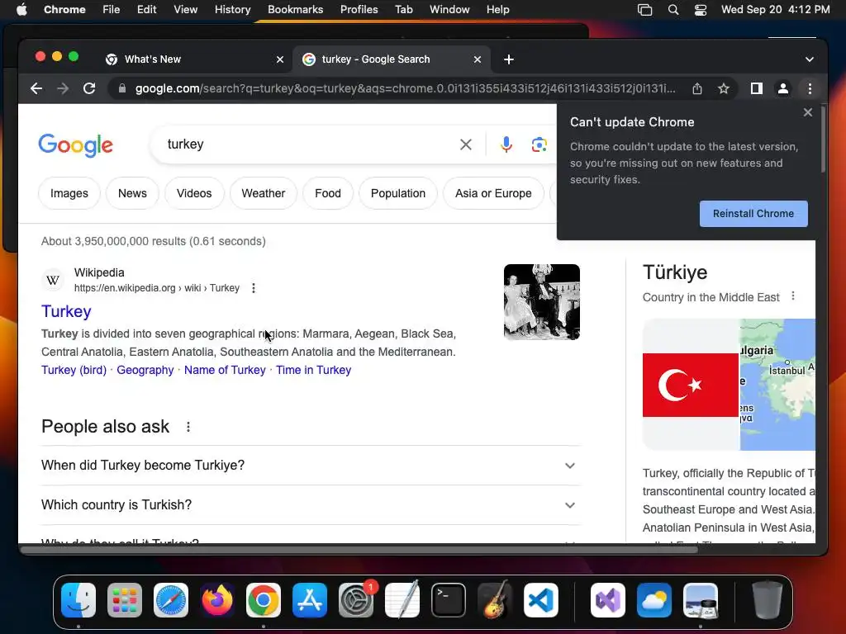Open the Turkey Wikipedia result title
Viewport: 846px width, 634px height.
pos(66,311)
